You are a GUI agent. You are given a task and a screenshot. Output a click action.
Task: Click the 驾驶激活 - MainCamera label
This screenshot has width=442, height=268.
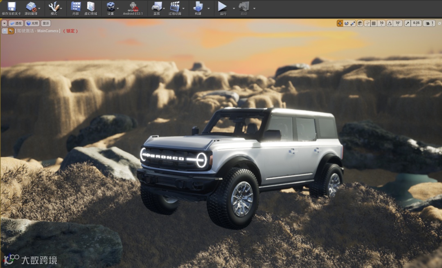click(38, 31)
